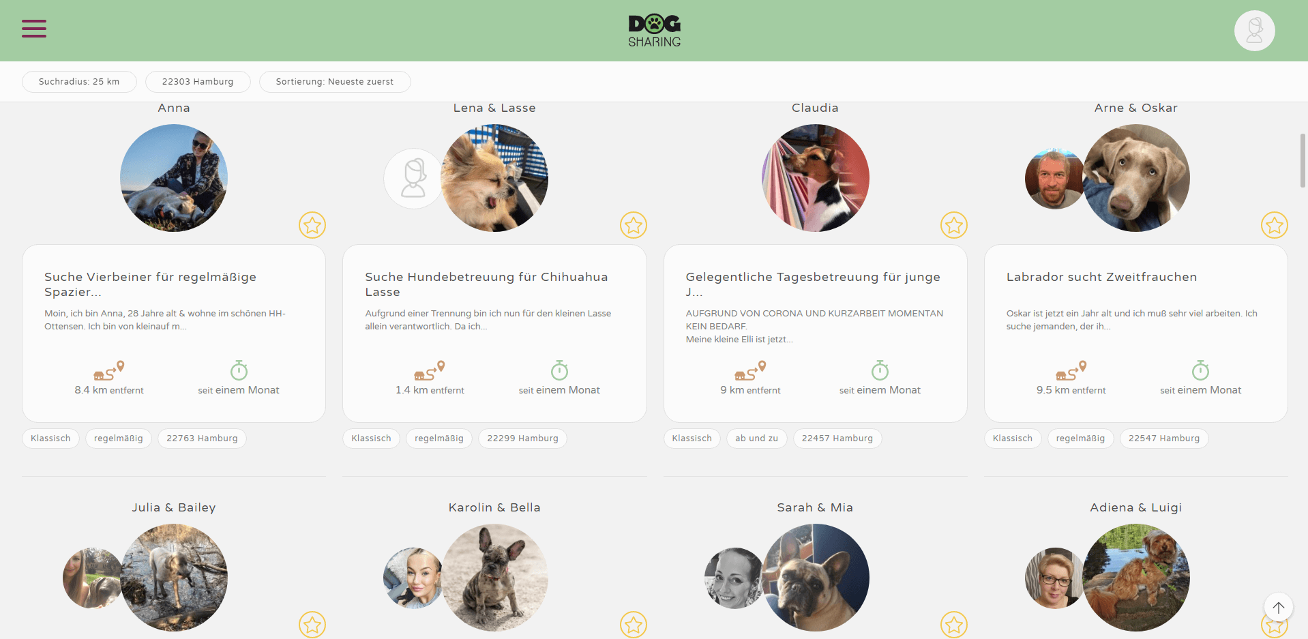Open 'Labrador sucht Zweitfrauchen' listing title
Image resolution: width=1308 pixels, height=639 pixels.
tap(1101, 277)
